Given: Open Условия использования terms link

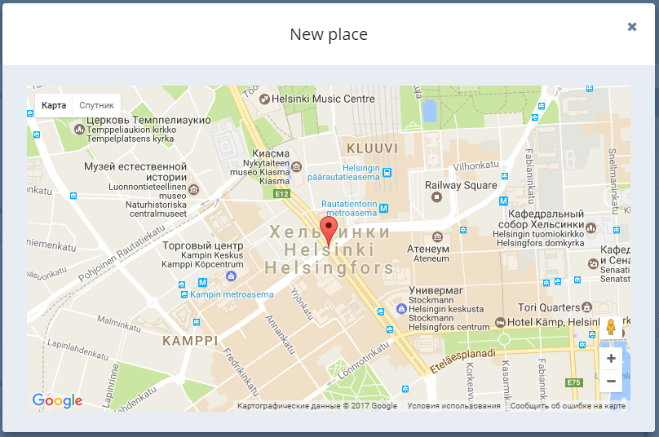Looking at the screenshot, I should (454, 406).
